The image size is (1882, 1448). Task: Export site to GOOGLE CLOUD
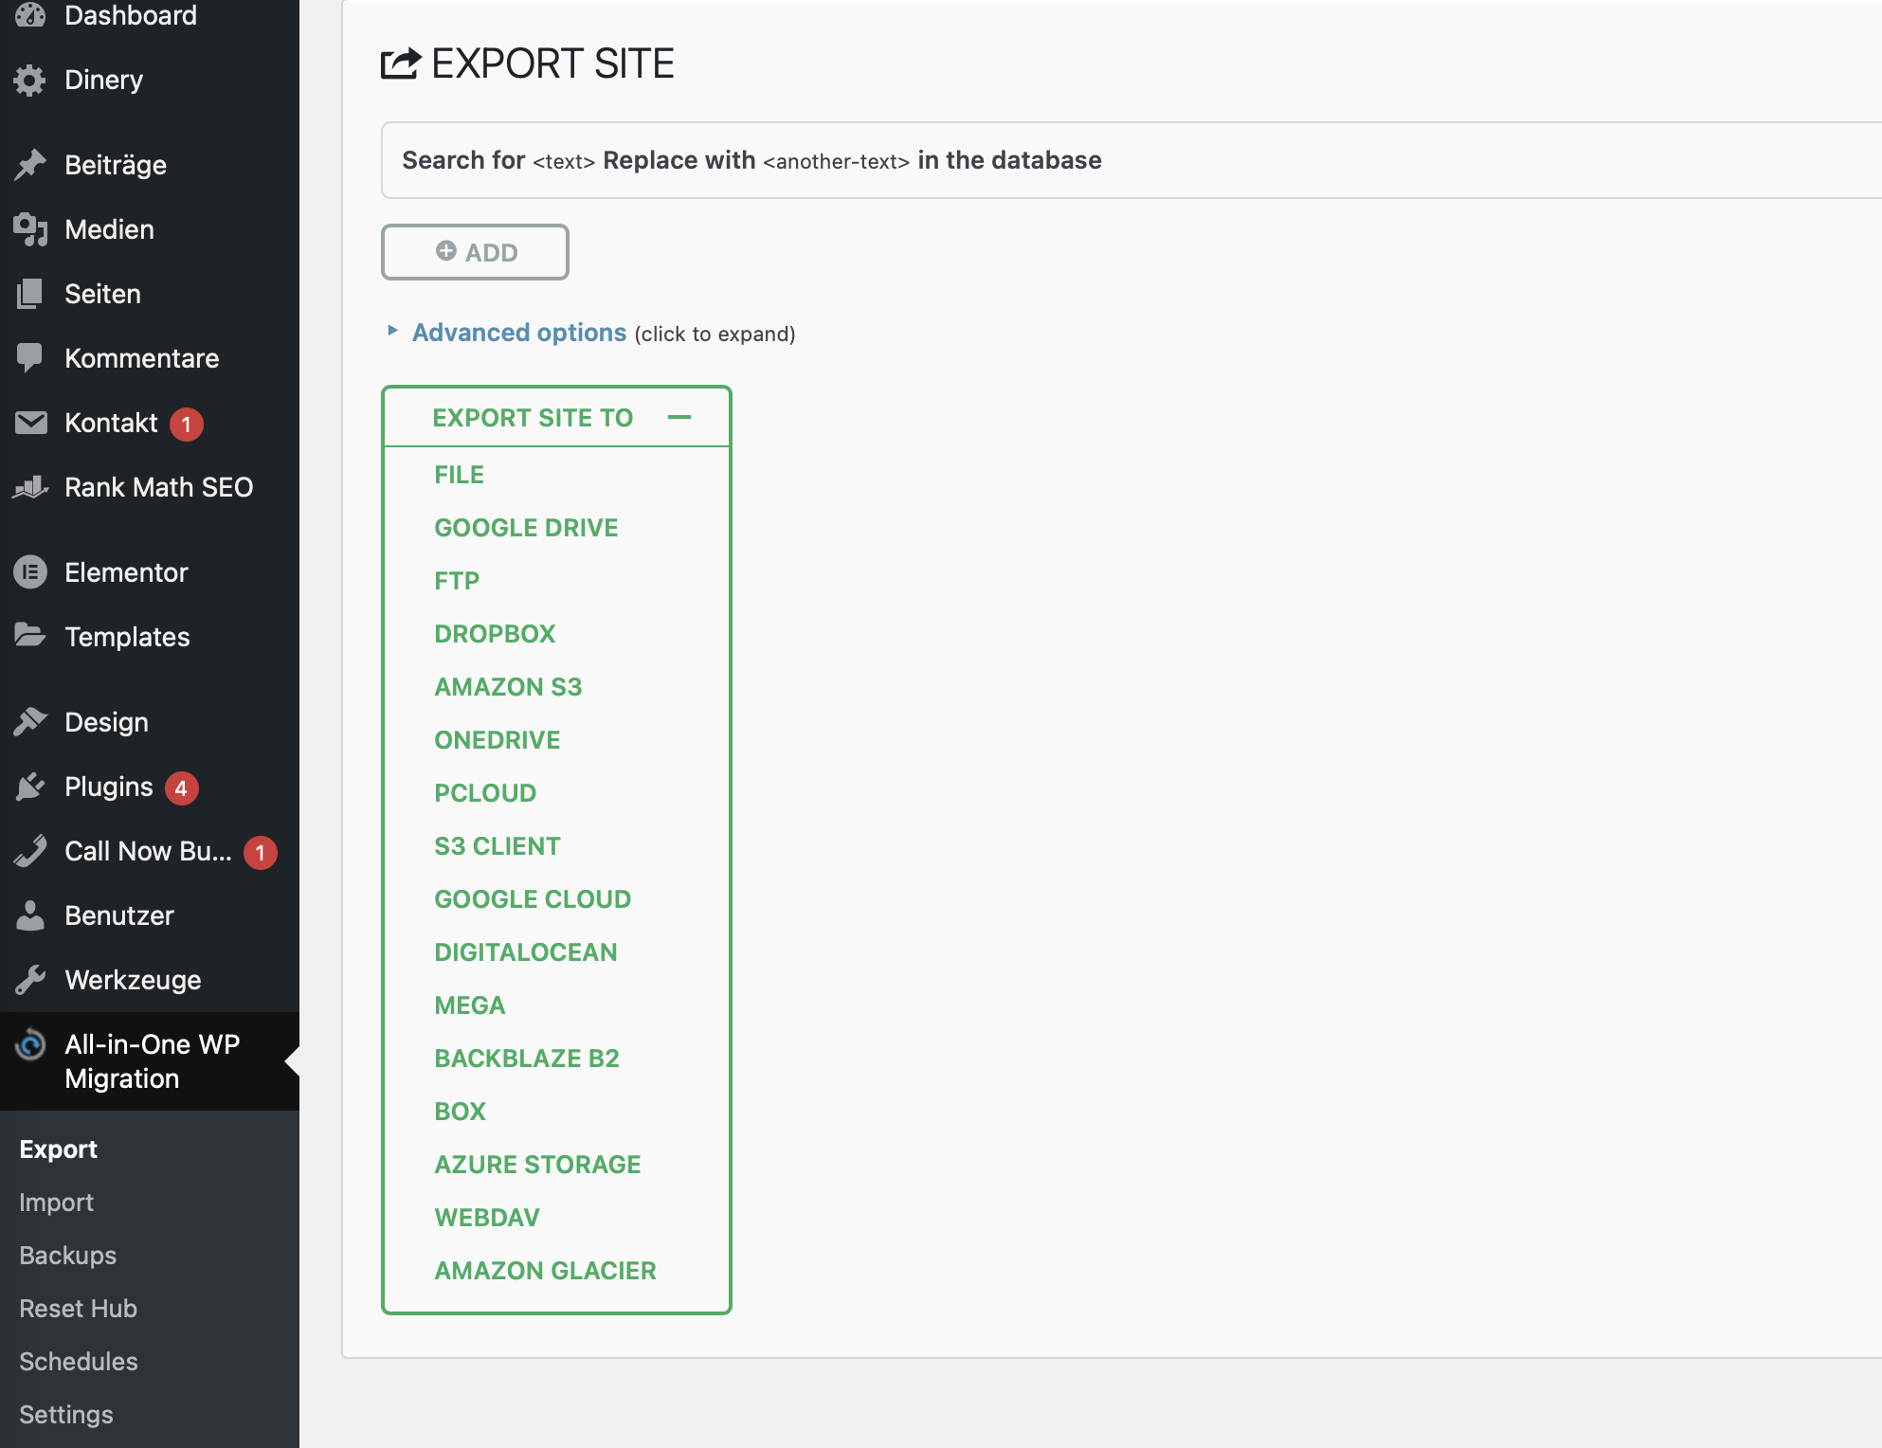point(533,899)
